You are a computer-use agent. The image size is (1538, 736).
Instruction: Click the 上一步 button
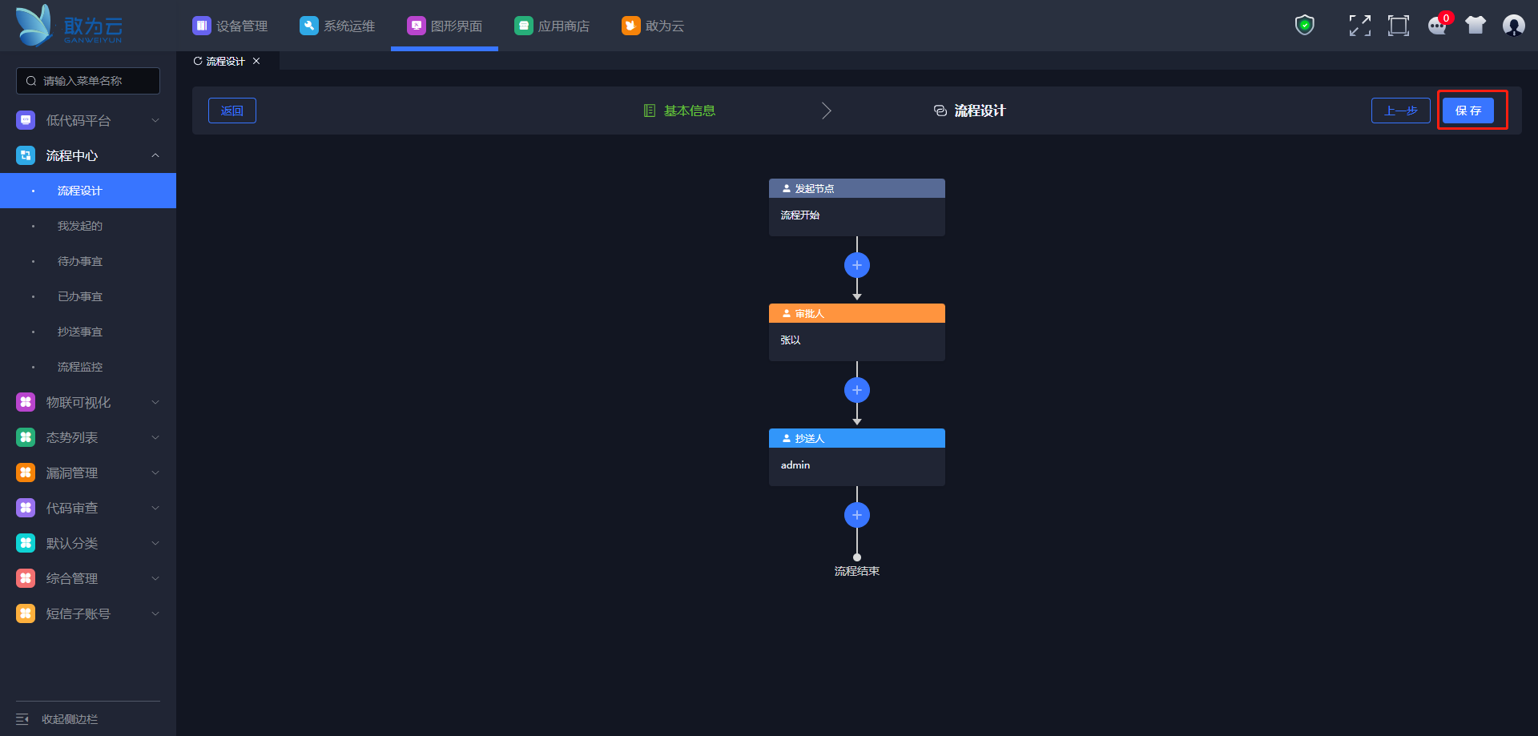pos(1401,111)
